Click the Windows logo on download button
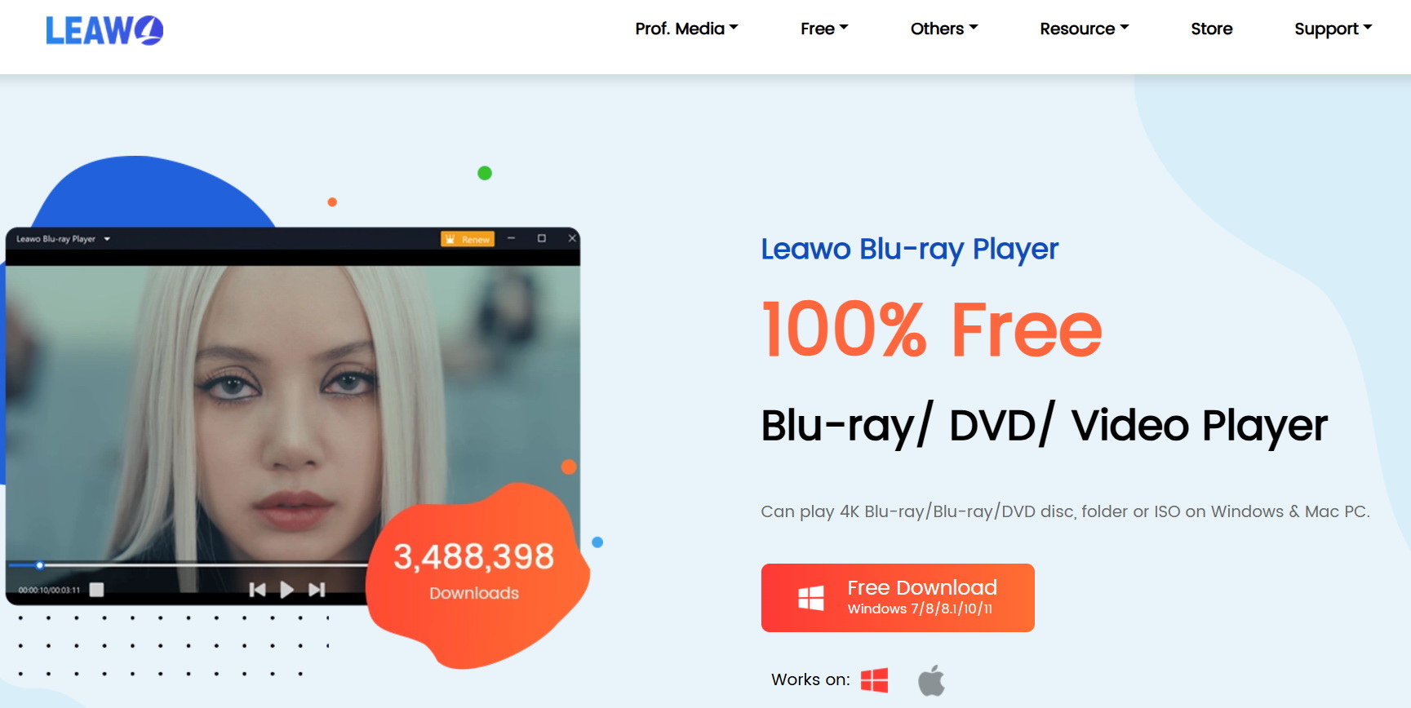 click(x=810, y=599)
